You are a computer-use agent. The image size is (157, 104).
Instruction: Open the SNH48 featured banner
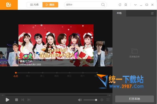56,45
